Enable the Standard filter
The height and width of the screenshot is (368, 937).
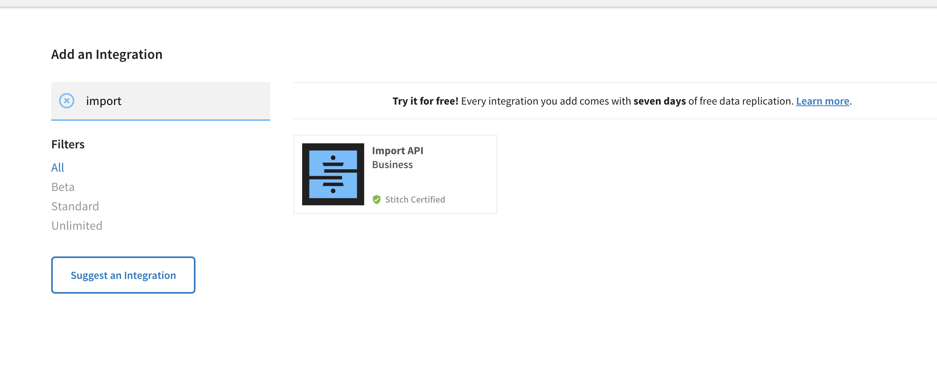tap(75, 206)
